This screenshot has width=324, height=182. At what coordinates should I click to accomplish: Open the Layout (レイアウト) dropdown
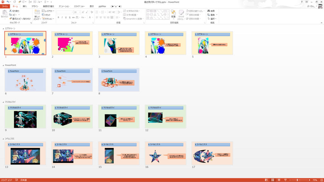(48, 11)
